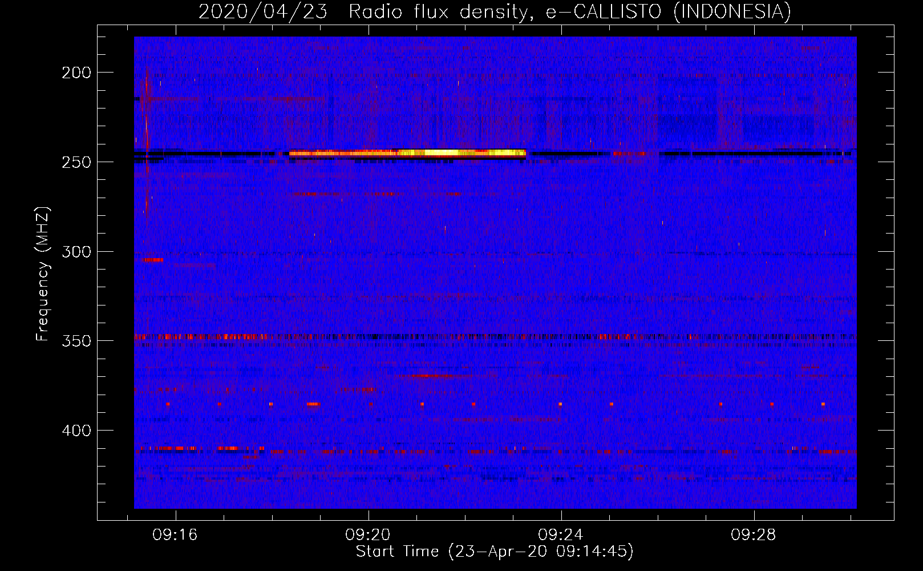Click the 'Frequency (MHZ)' axis label
Viewport: 923px width, 571px height.
[x=43, y=274]
